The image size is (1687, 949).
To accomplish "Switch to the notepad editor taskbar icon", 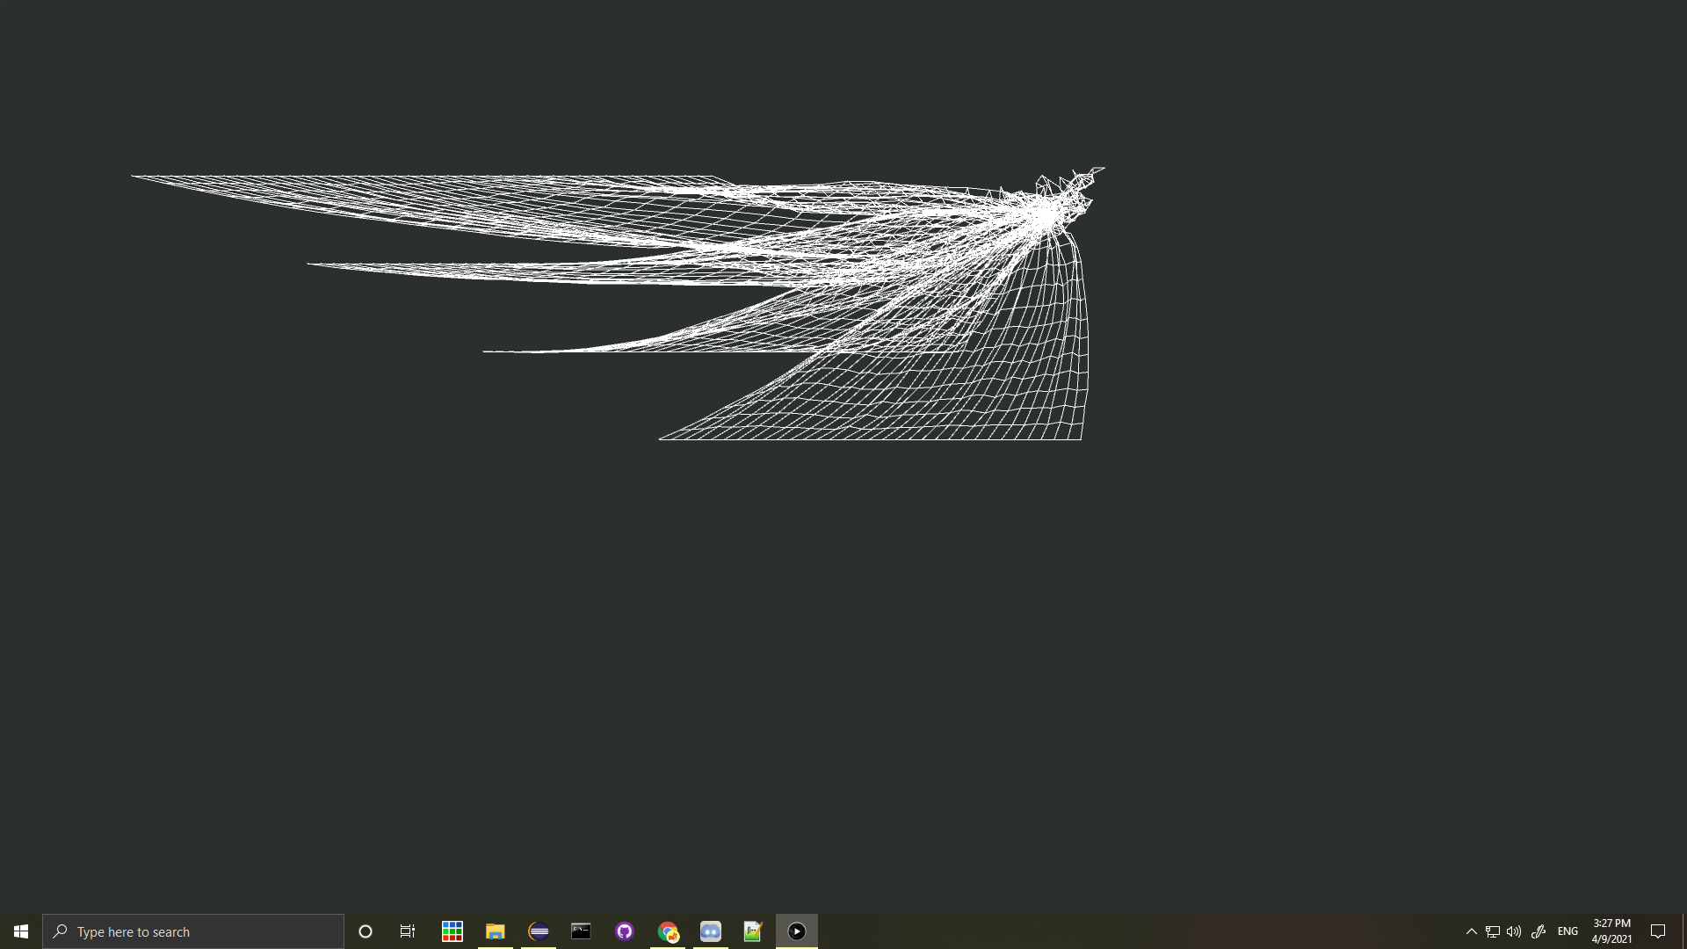I will click(753, 931).
